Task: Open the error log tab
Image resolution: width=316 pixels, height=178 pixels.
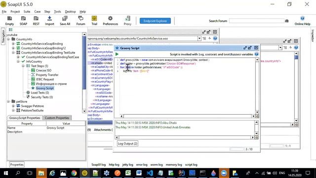Action: click(142, 165)
